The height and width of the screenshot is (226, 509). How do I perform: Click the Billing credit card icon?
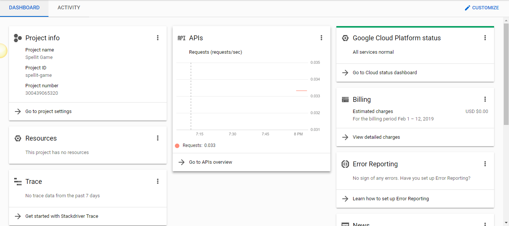(345, 100)
